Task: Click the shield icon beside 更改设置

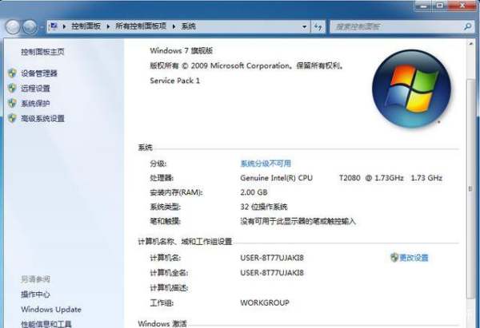Action: 394,258
